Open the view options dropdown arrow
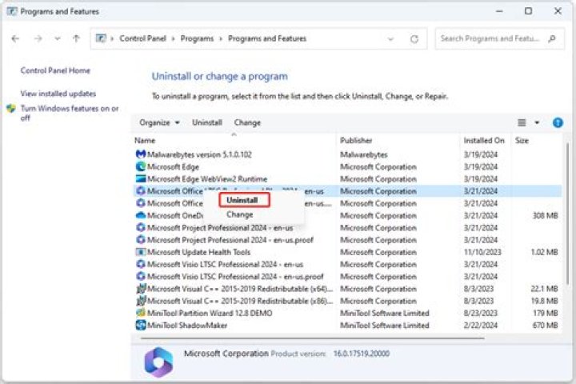The image size is (576, 384). pos(537,122)
